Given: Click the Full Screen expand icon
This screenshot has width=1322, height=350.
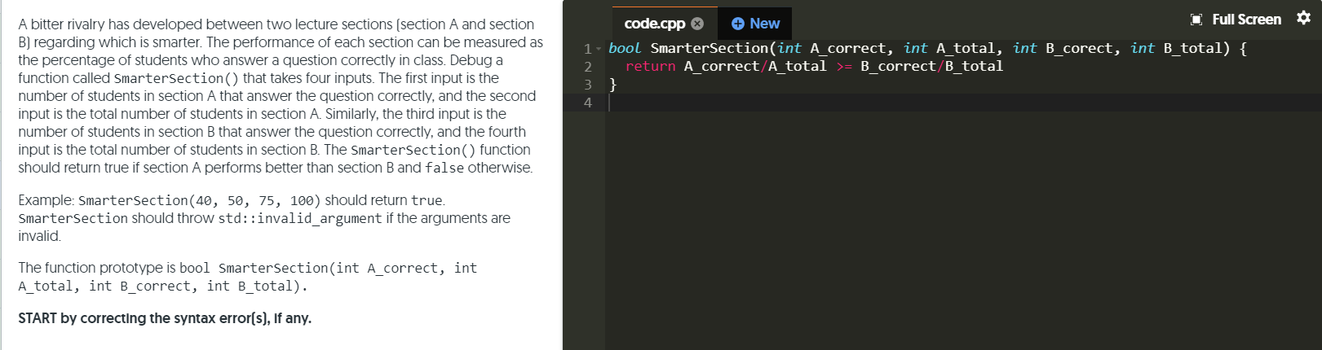Looking at the screenshot, I should click(1196, 20).
